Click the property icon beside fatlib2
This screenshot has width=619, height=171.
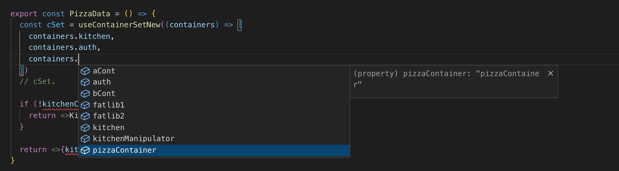pos(85,116)
